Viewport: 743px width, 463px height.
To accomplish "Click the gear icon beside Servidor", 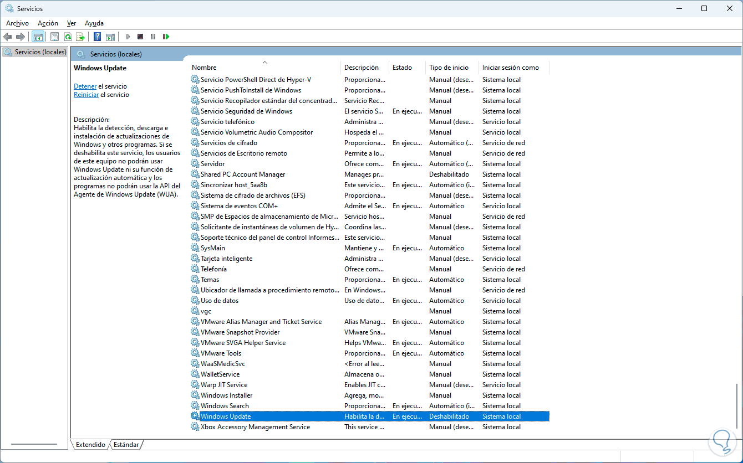I will [195, 164].
